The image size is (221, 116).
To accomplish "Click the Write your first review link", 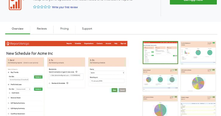I will coord(65,7).
